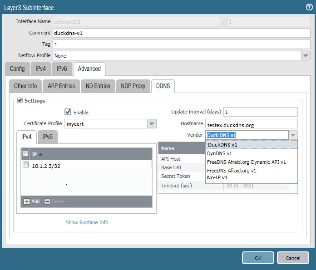Click the help question mark icon
This screenshot has height=270, width=316.
pos(309,7)
